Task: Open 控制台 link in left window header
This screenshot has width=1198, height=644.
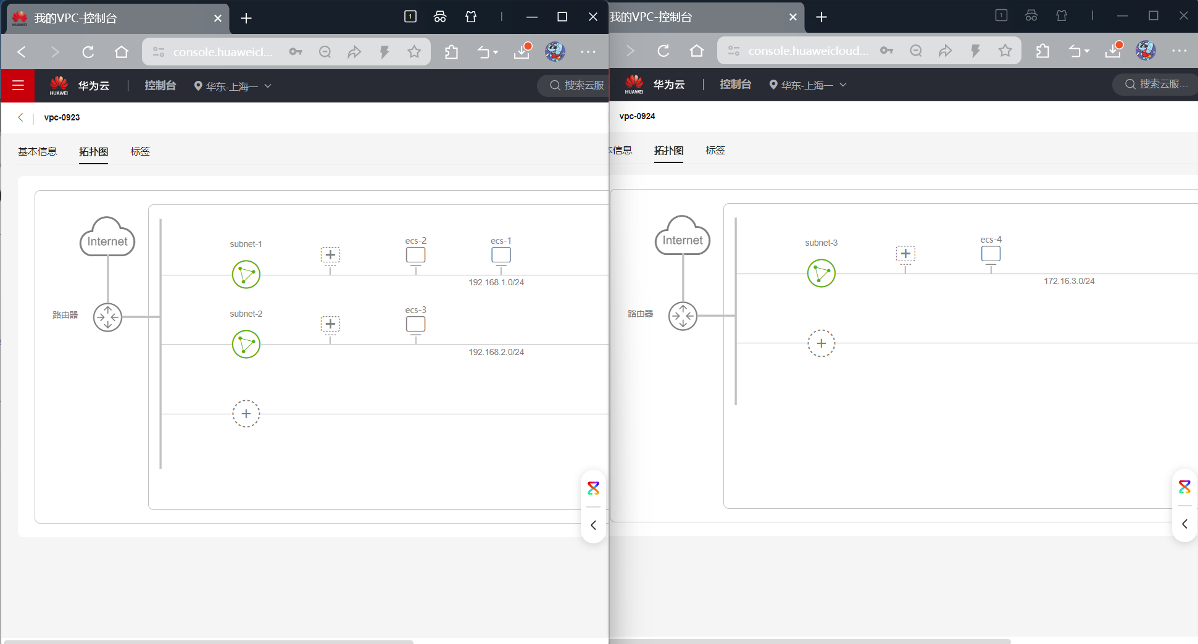Action: pyautogui.click(x=160, y=86)
